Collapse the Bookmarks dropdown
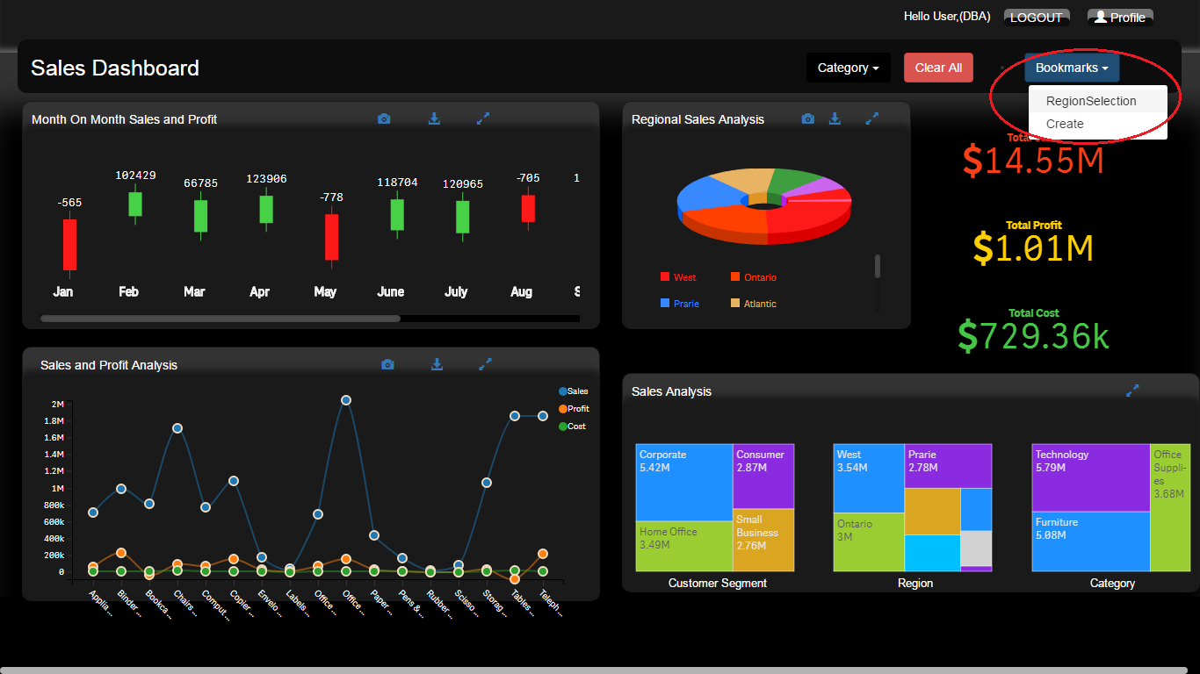The height and width of the screenshot is (674, 1200). (1071, 68)
